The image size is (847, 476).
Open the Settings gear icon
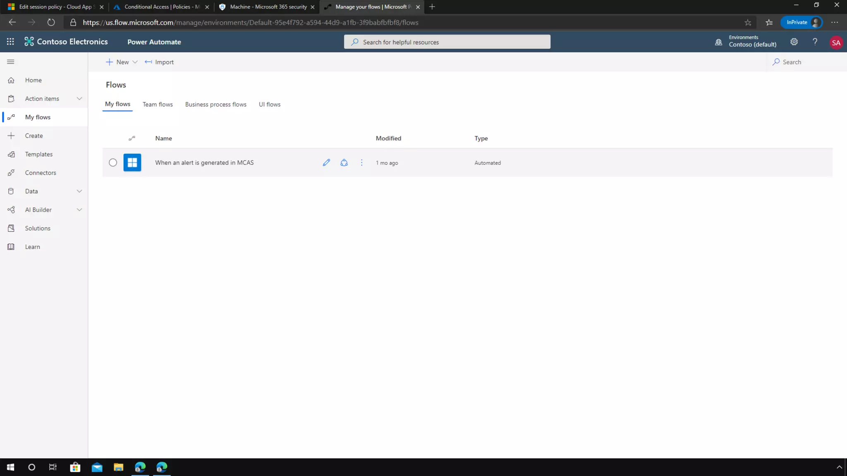tap(794, 42)
